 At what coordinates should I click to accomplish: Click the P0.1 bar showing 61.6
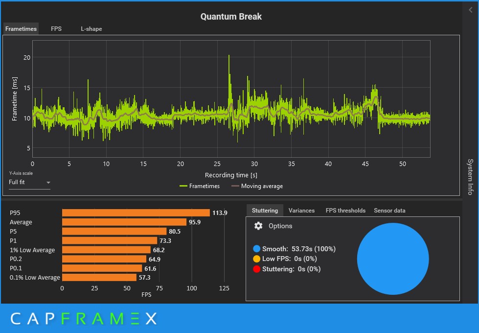click(102, 268)
